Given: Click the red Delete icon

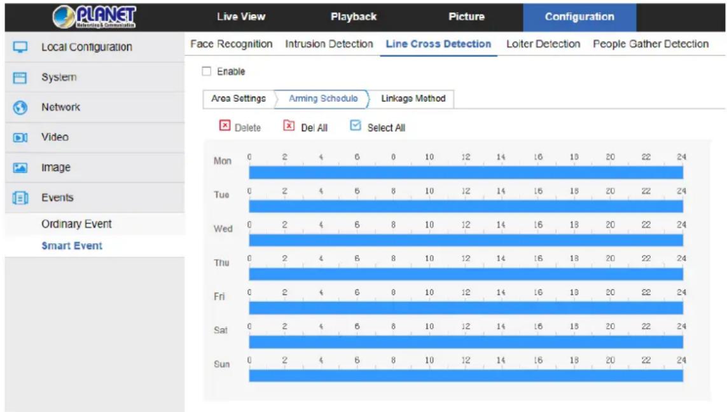Looking at the screenshot, I should pyautogui.click(x=225, y=126).
